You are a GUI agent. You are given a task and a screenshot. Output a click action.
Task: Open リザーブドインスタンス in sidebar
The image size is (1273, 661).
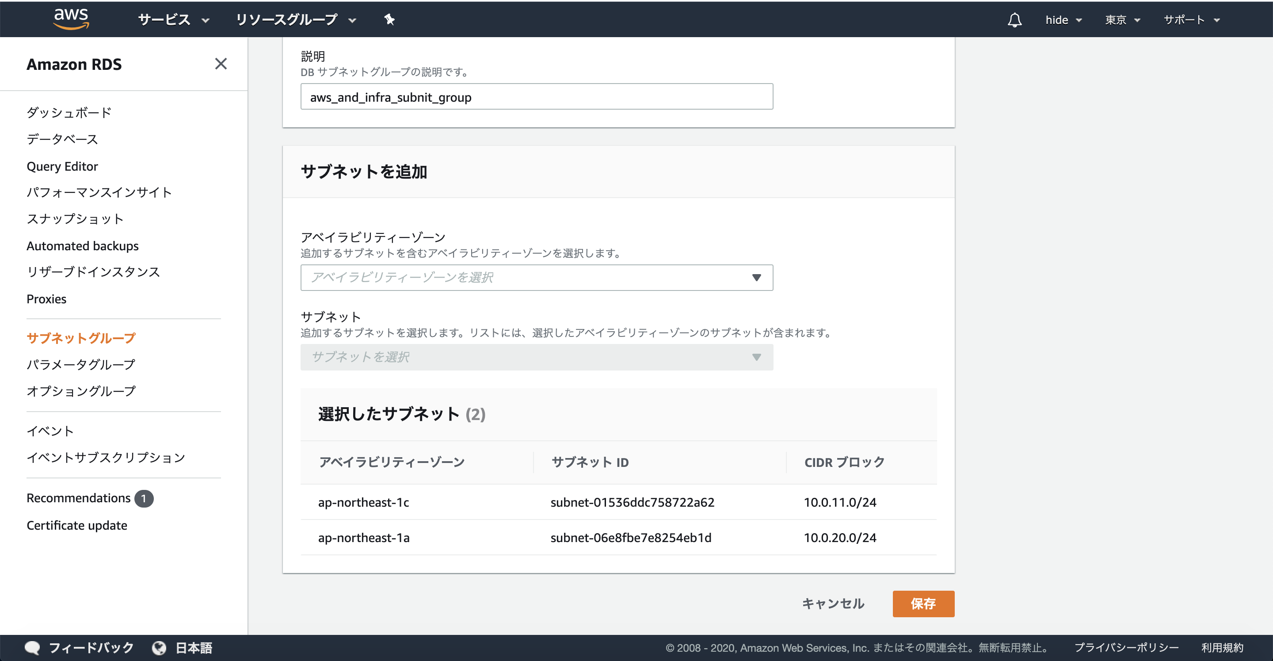[93, 272]
